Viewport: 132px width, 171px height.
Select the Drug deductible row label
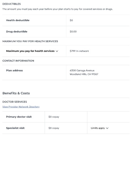coord(17,32)
